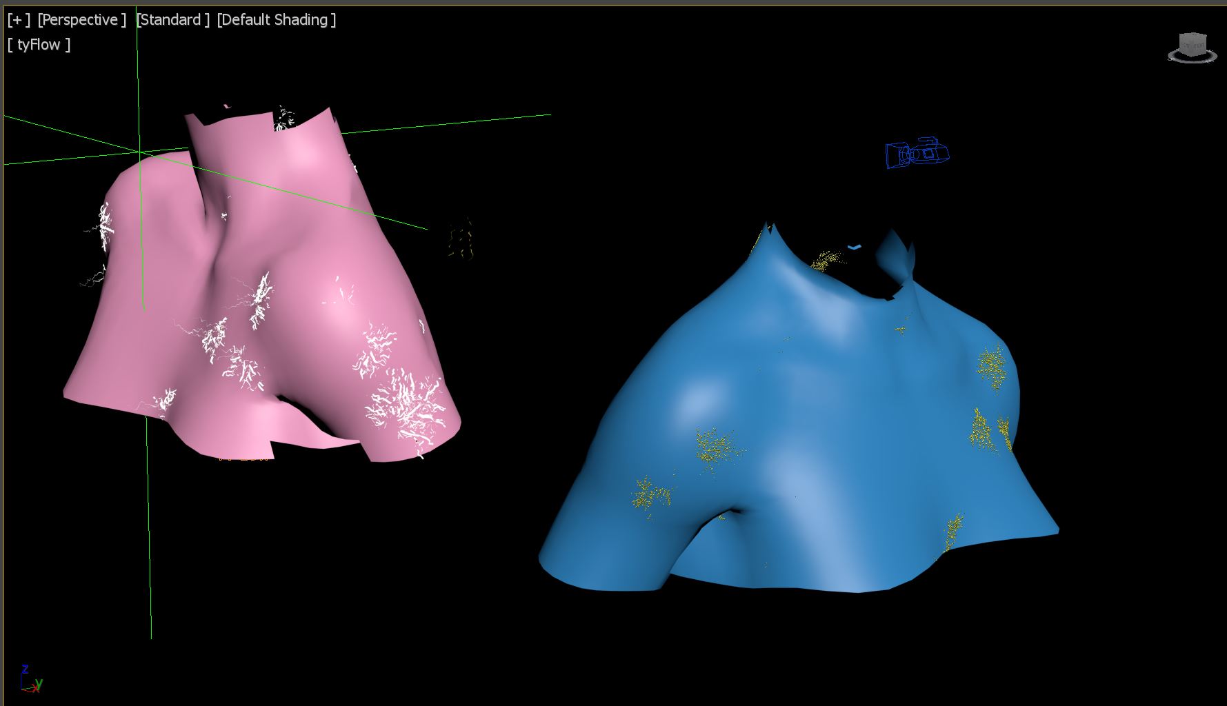
Task: Click floating particle cluster between the two meshes
Action: tap(461, 239)
